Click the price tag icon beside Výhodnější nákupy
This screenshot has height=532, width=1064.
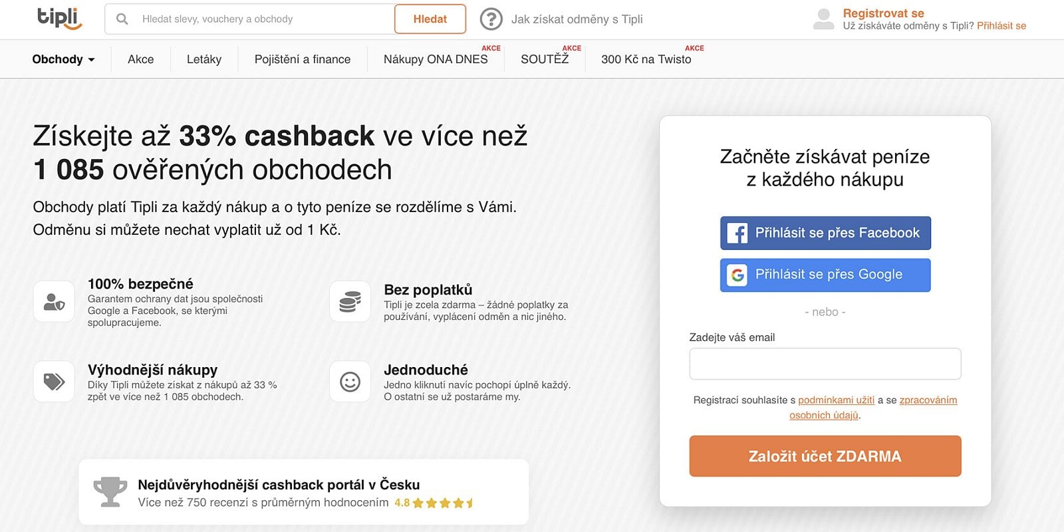54,381
